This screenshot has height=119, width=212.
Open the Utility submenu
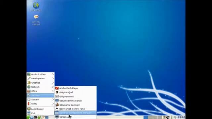pyautogui.click(x=40, y=103)
